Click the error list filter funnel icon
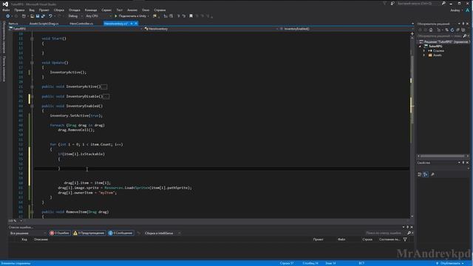Viewport: 473px width, 266px height. [405, 239]
